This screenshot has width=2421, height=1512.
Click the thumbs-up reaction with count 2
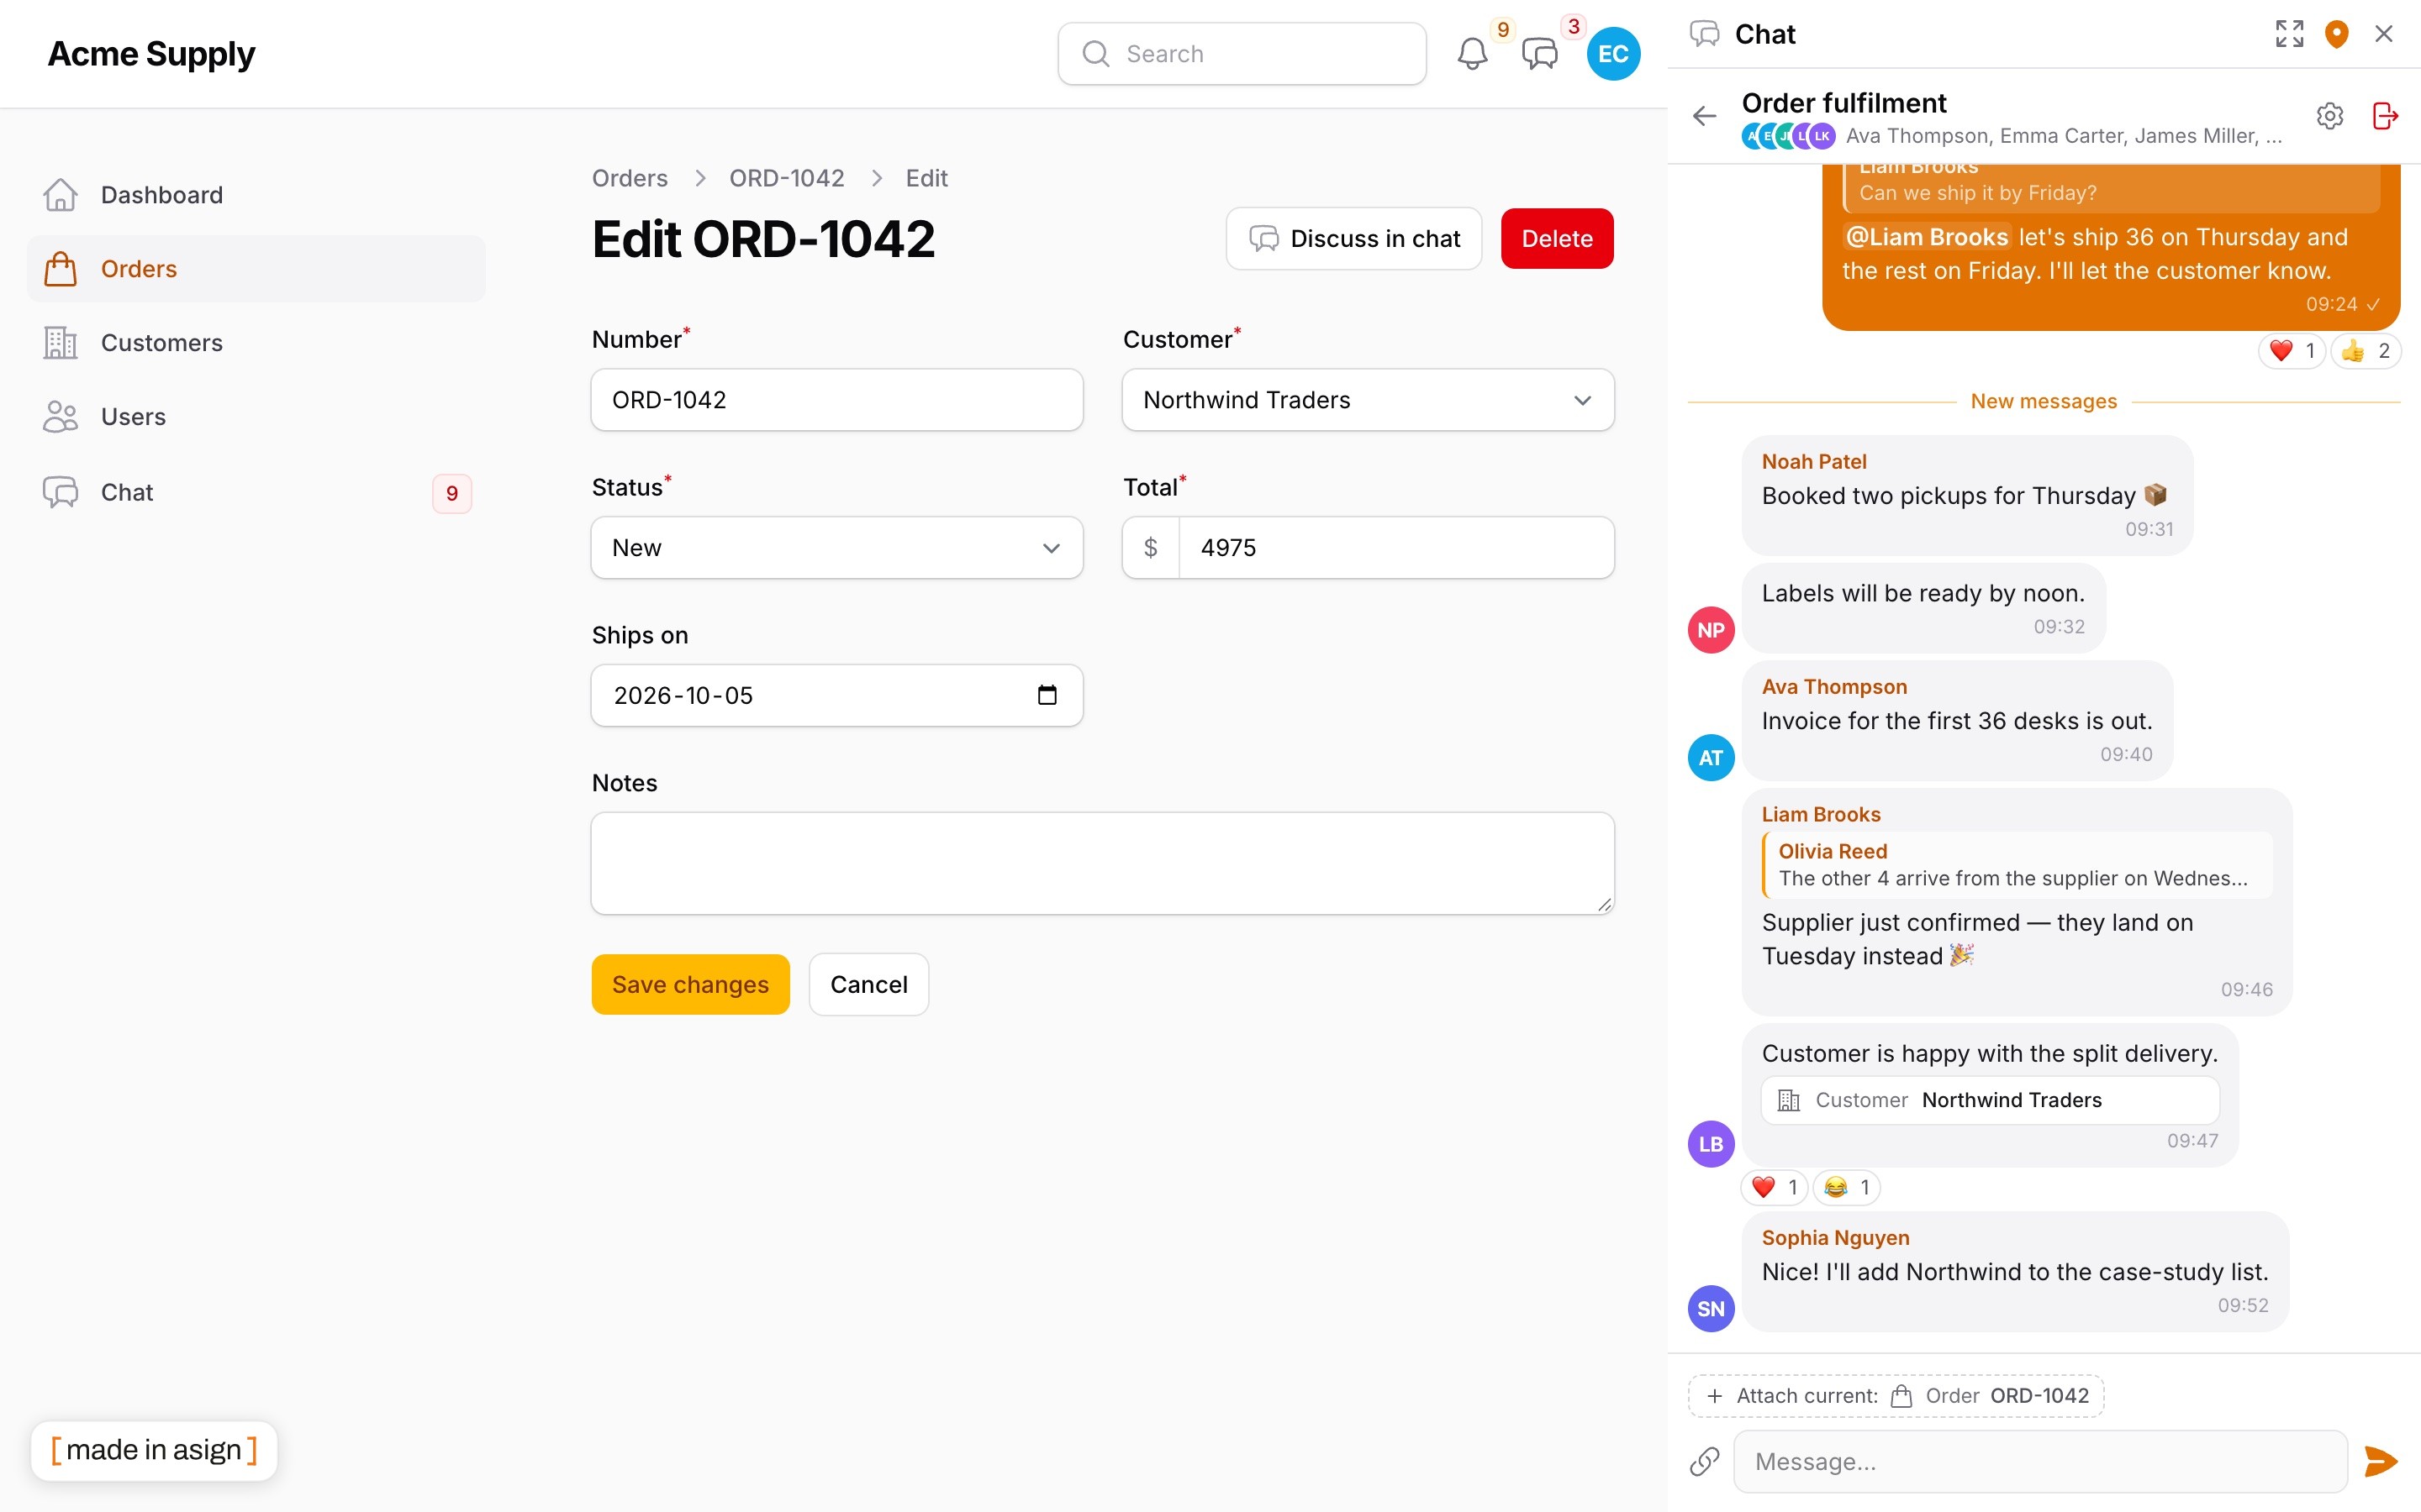click(2365, 351)
